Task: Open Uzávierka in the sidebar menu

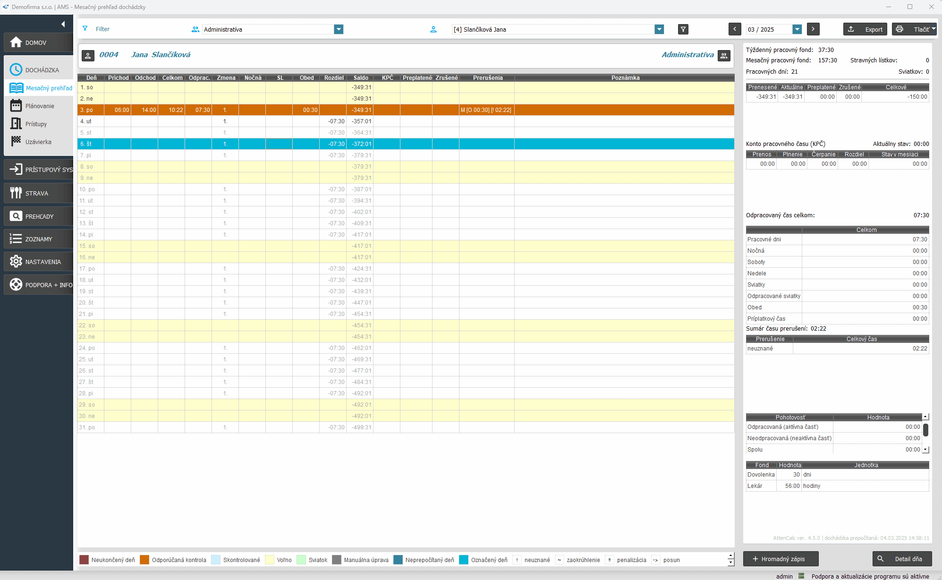Action: [x=38, y=142]
